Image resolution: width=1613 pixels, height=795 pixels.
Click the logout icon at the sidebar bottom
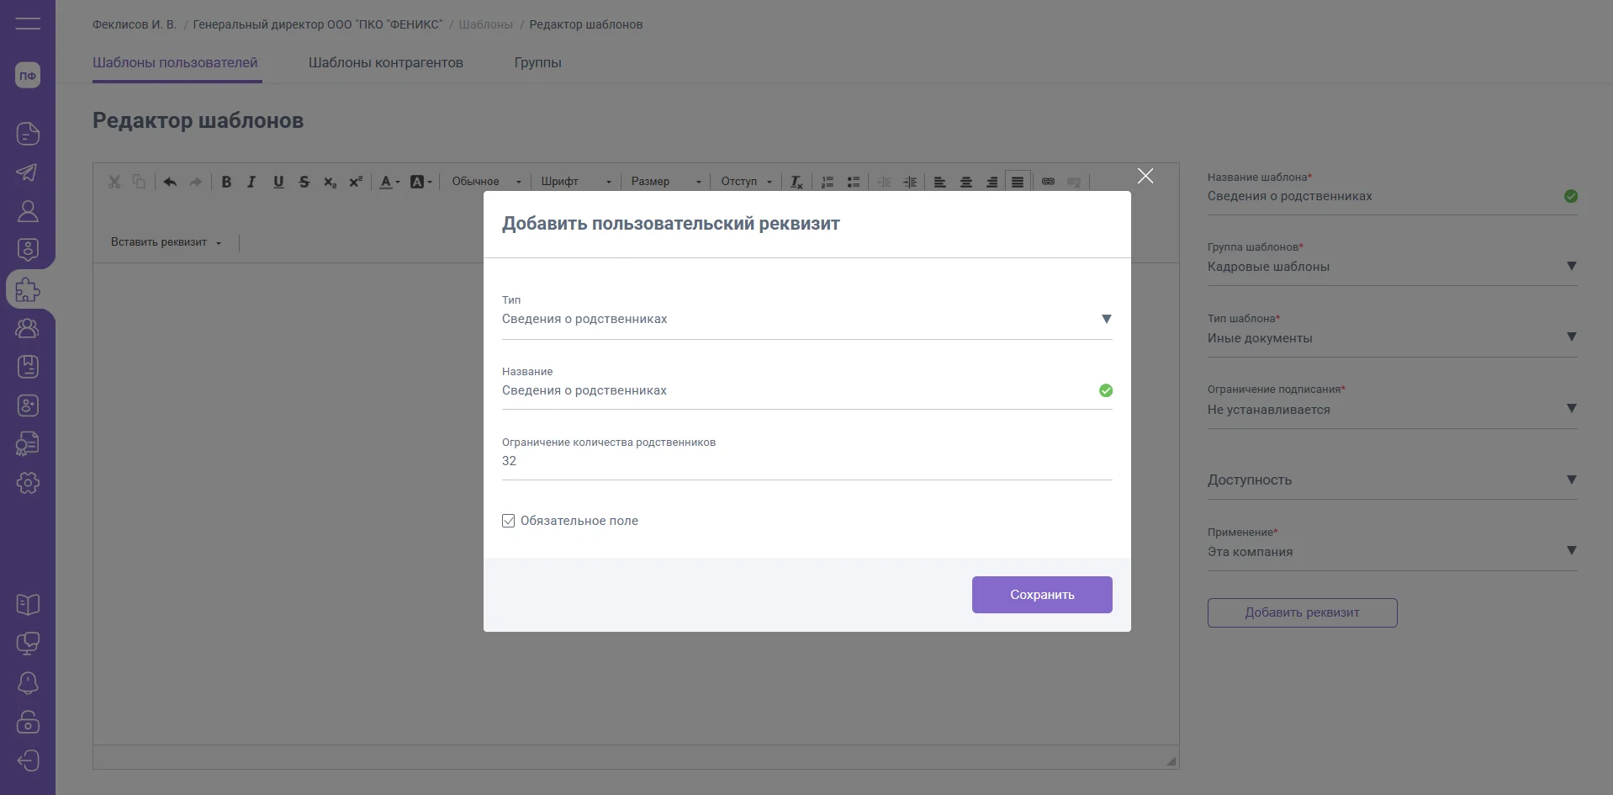28,761
